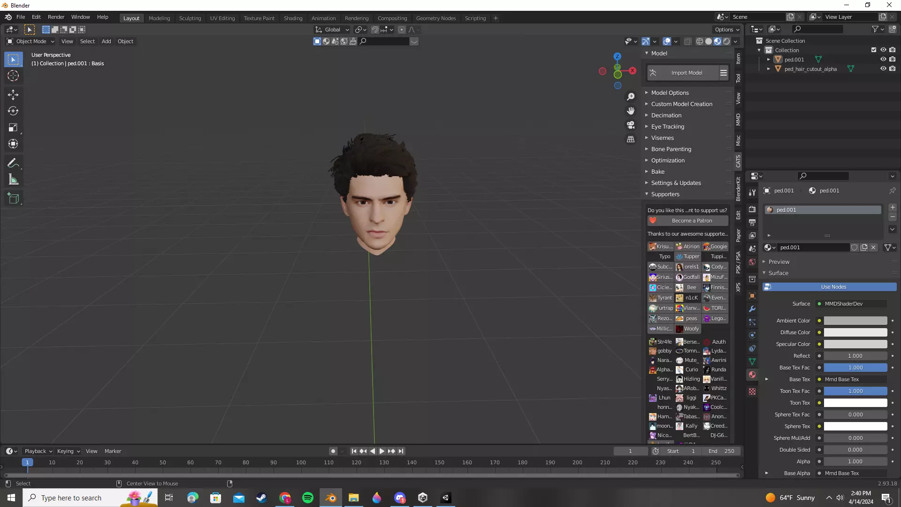This screenshot has width=901, height=507.
Task: Click Become a Patron button
Action: [x=691, y=221]
